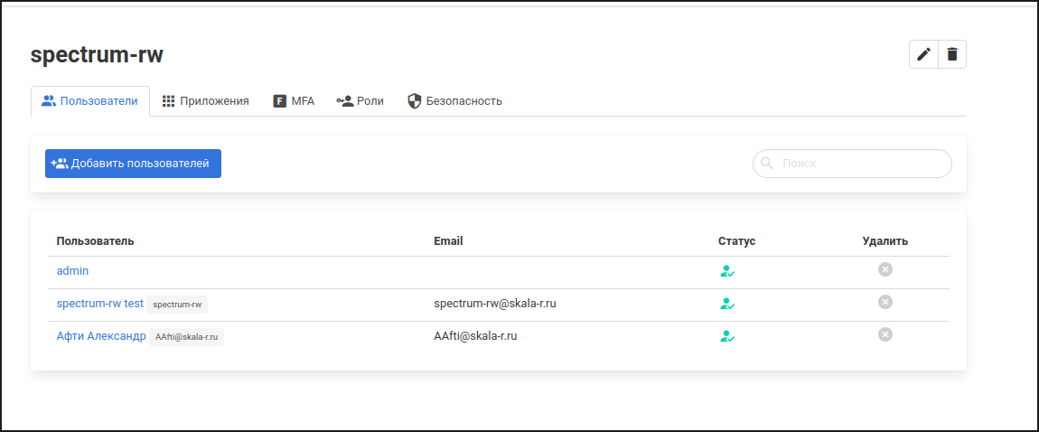1039x432 pixels.
Task: Click the search magnifier icon
Action: [767, 164]
